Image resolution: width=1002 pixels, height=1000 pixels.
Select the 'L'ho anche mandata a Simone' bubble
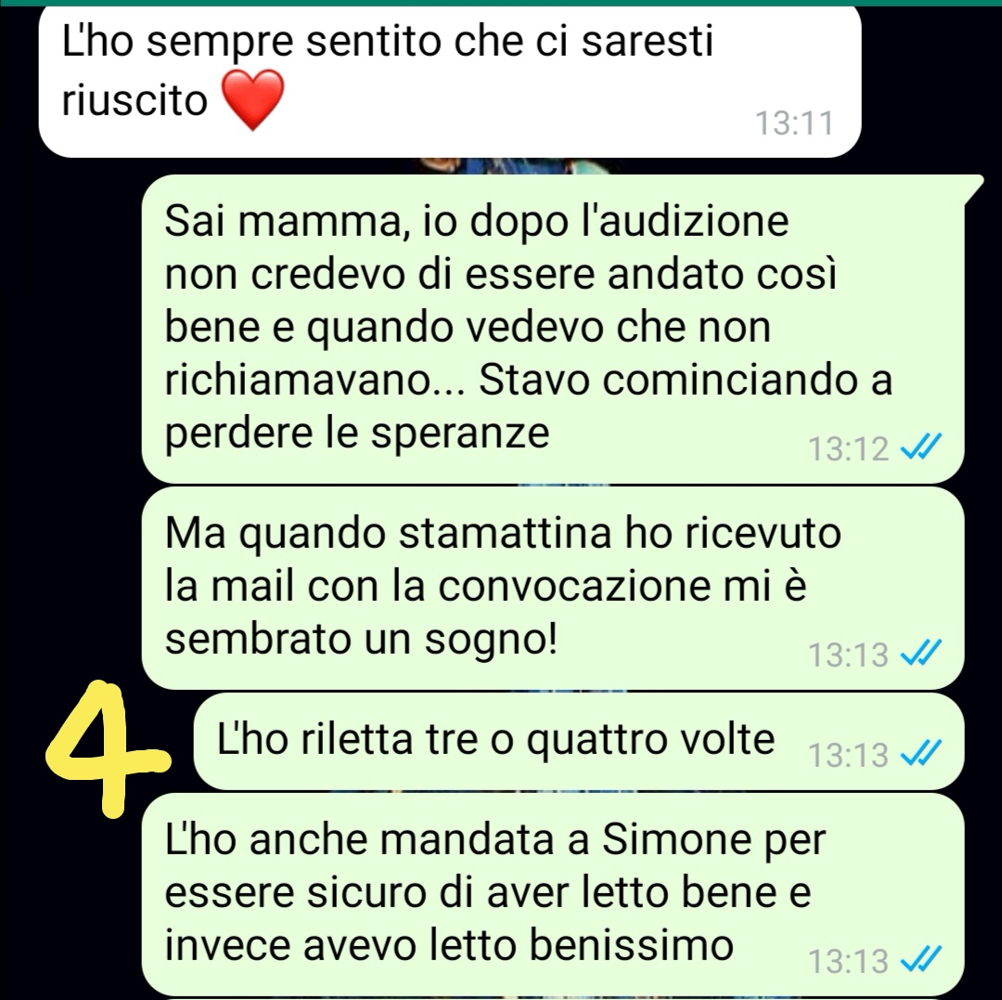click(x=553, y=894)
